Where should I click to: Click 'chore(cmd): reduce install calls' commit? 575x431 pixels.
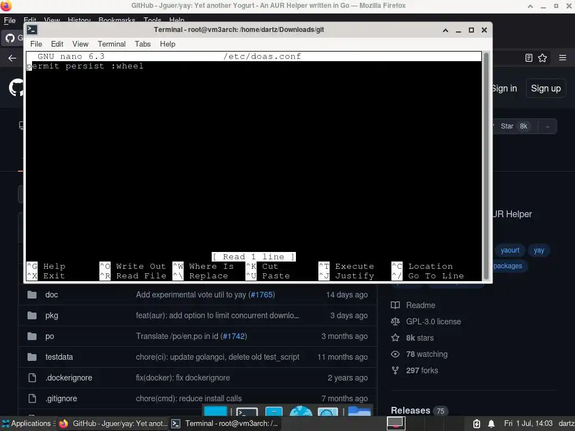189,398
